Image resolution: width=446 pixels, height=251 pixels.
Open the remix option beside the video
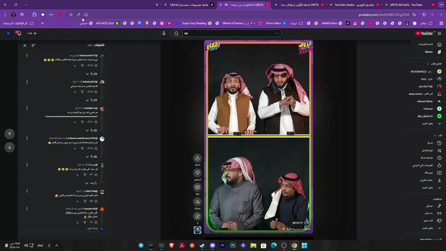198,216
